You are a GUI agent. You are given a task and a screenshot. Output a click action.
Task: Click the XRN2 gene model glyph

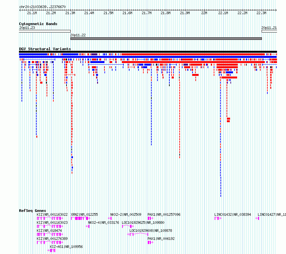(x=80, y=218)
